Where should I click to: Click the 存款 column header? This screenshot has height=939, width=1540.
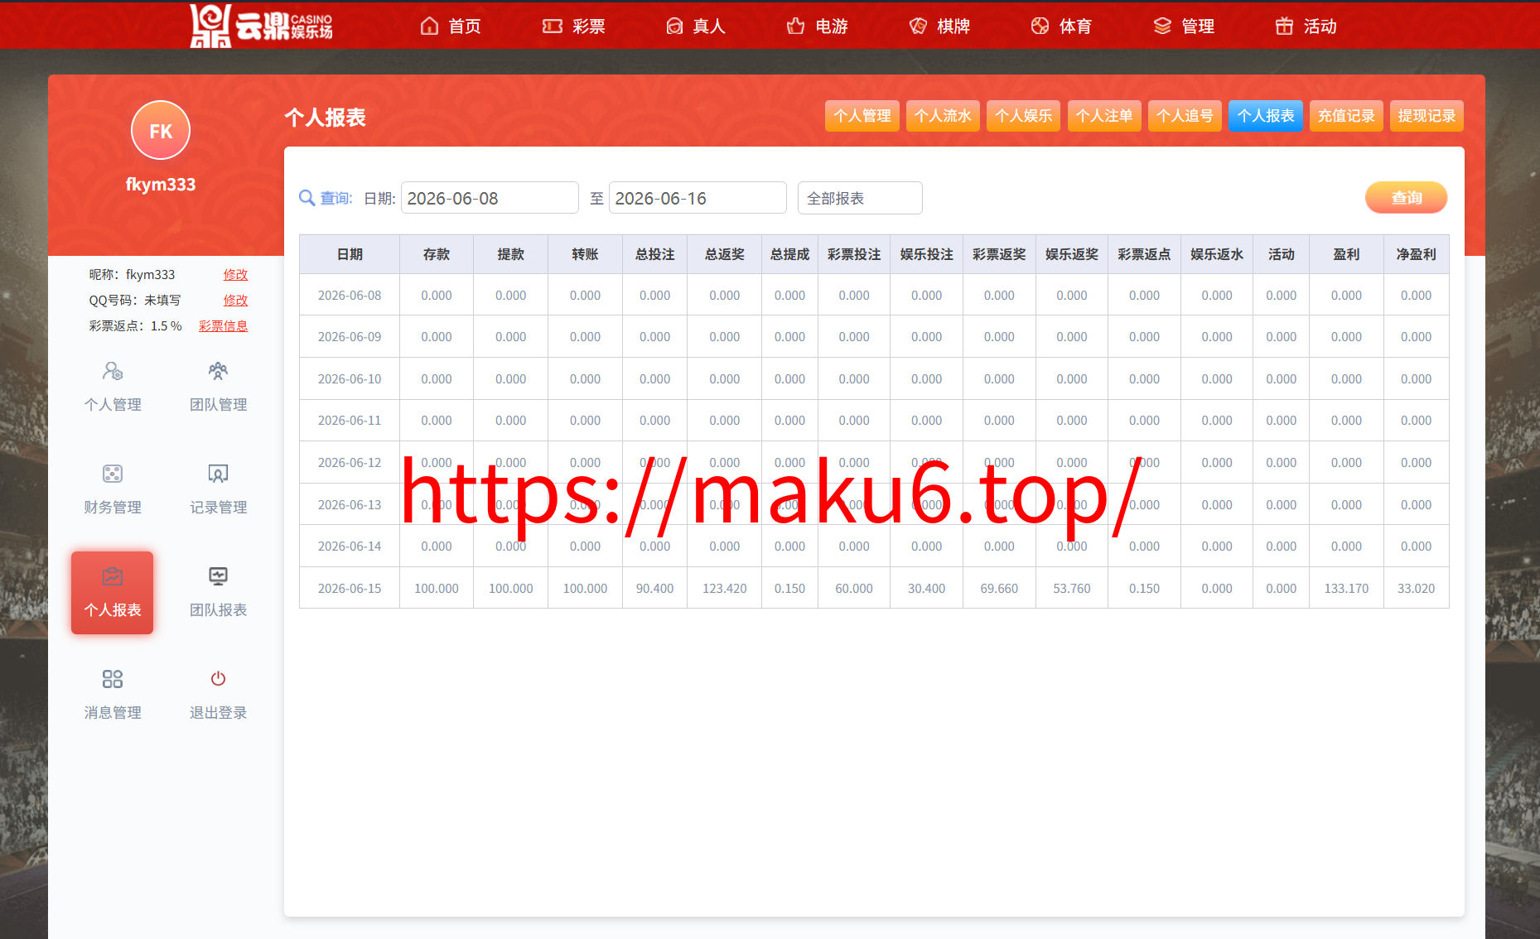point(437,254)
